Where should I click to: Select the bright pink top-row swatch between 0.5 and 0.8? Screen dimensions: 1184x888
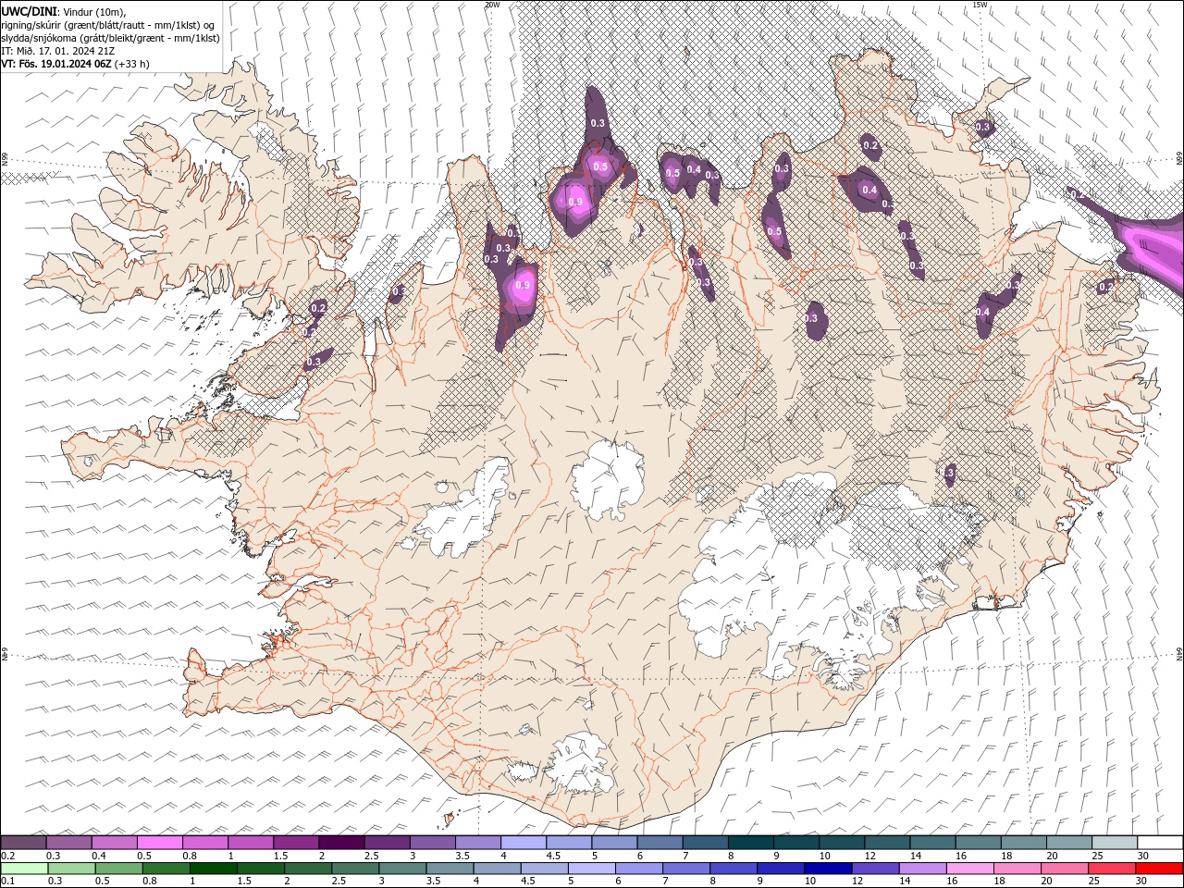[160, 843]
